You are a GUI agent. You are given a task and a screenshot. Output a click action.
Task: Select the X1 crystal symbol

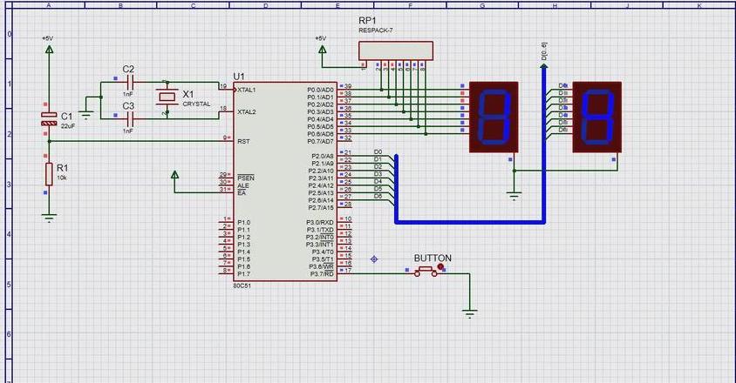point(167,97)
